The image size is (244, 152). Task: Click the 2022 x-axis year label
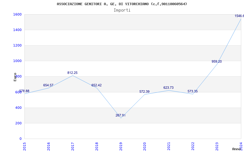193,146
